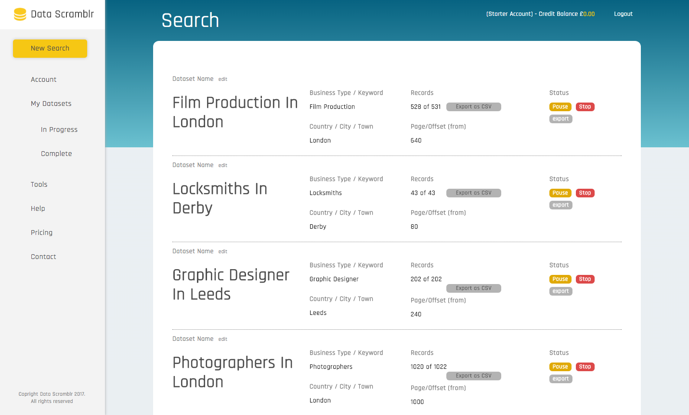Click the Data Scramblr logo icon

pos(19,14)
